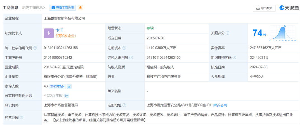Click help icon beside 经营范围

(21, 118)
